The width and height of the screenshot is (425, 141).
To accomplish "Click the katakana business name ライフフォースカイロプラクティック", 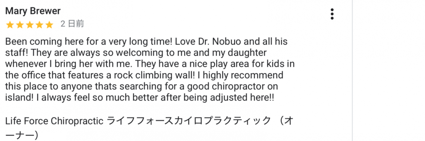I will [x=189, y=121].
